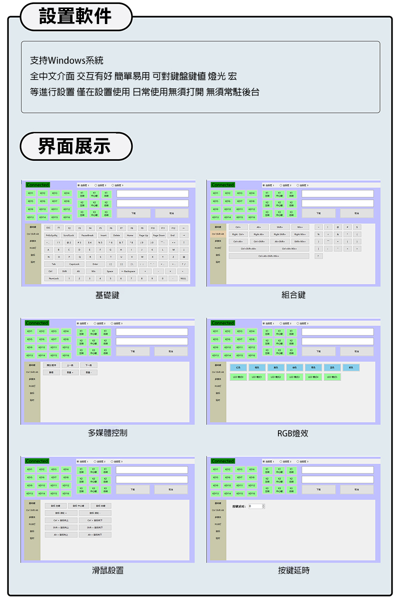This screenshot has height=601, width=400.
Task: Click 音量 + button in 多媒體控制 panel
Action: click(x=70, y=373)
